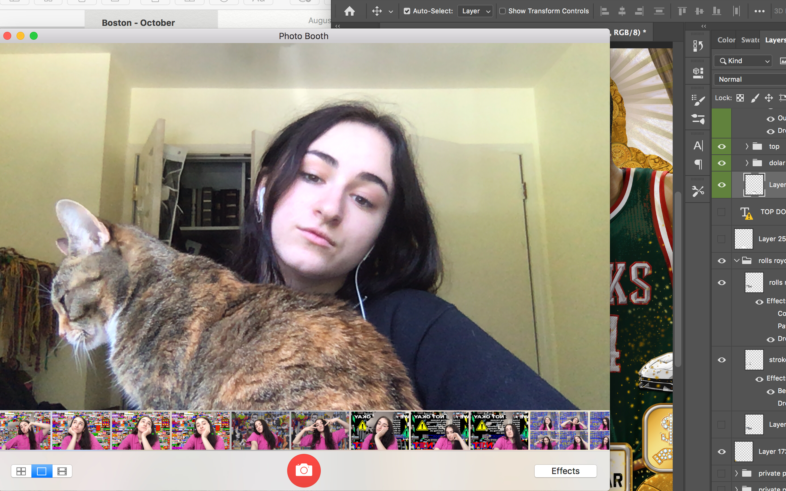
Task: Open the Adjustments sliders panel icon
Action: (698, 119)
